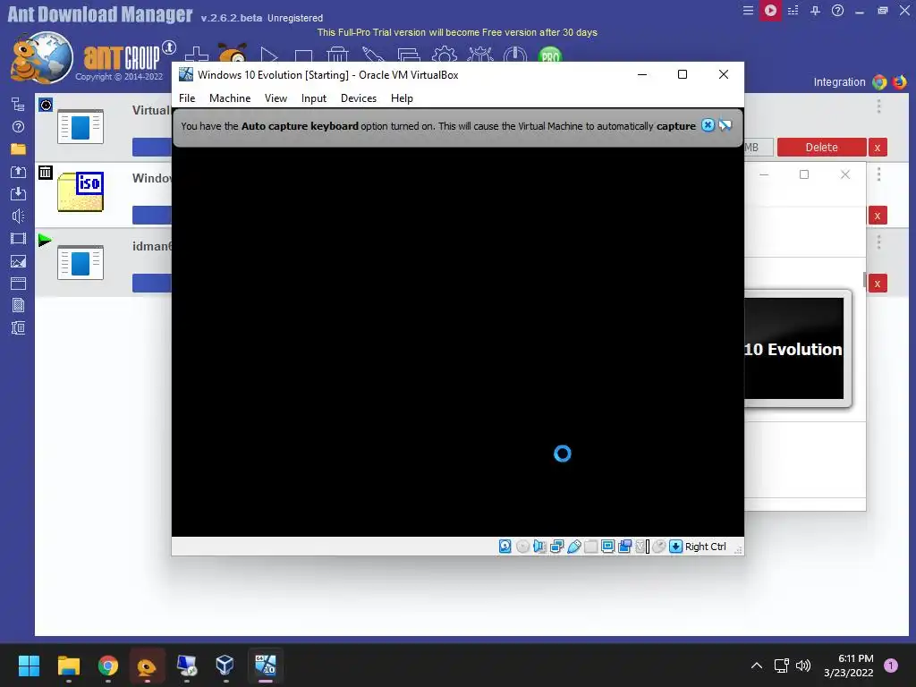Viewport: 916px width, 687px height.
Task: Click the green play status icon on idman row
Action: coord(45,240)
